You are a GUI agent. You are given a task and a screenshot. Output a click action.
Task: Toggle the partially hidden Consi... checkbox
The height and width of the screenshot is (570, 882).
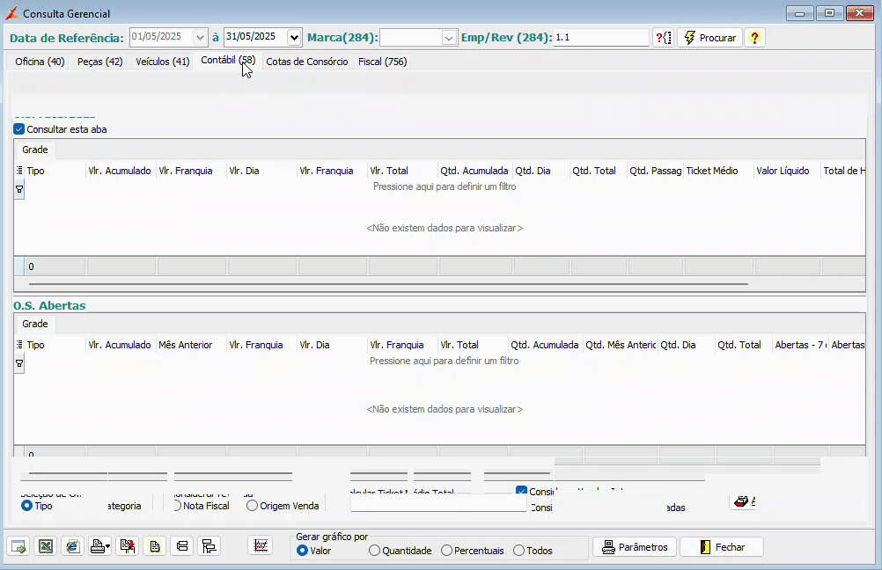click(x=521, y=492)
